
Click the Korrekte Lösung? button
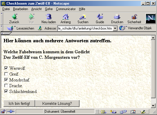(57, 103)
